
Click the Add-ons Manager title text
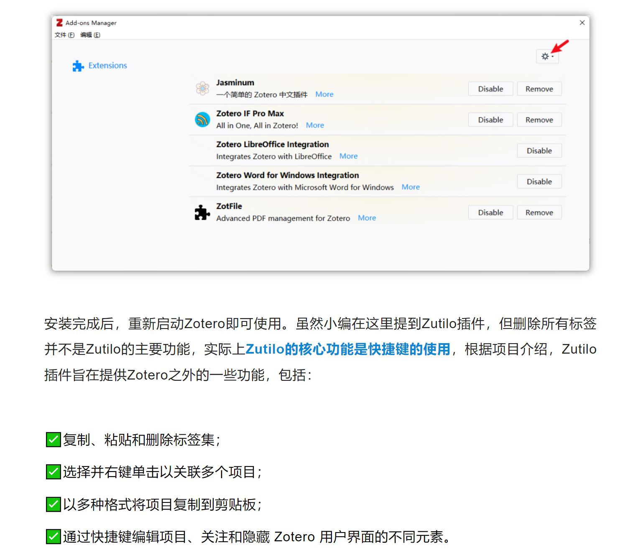tap(91, 23)
